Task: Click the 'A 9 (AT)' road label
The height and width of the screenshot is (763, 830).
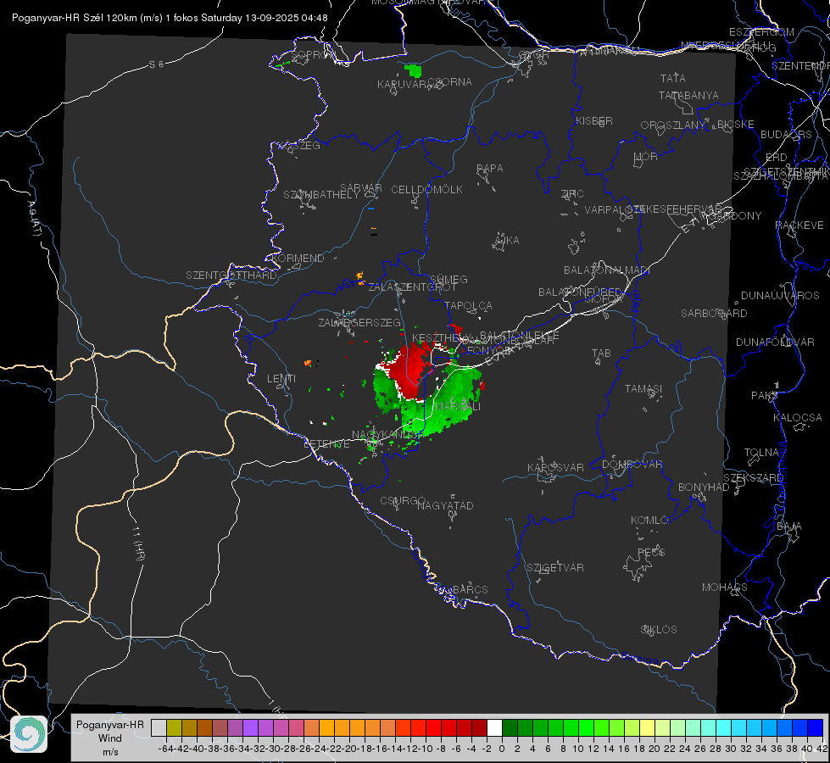Action: click(35, 218)
